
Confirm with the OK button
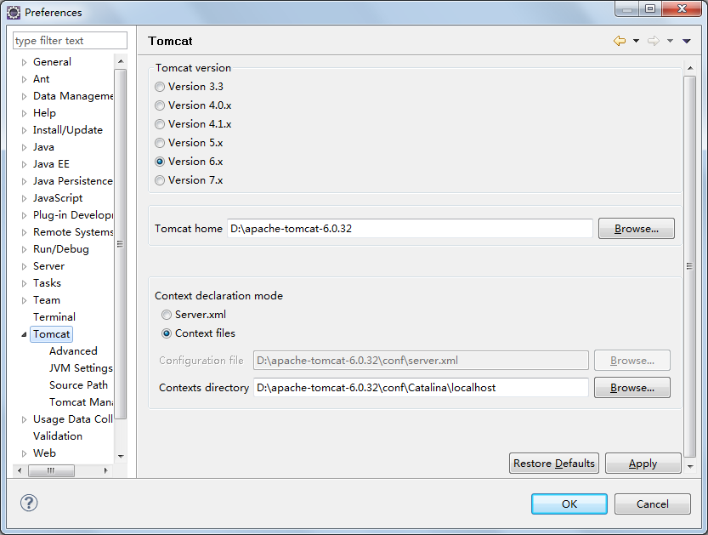569,504
